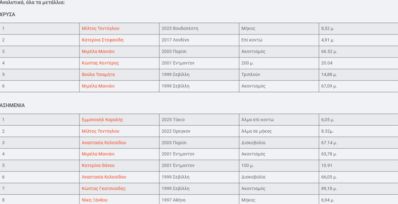Follow the Νίκη Ξάνθου link

click(x=95, y=200)
